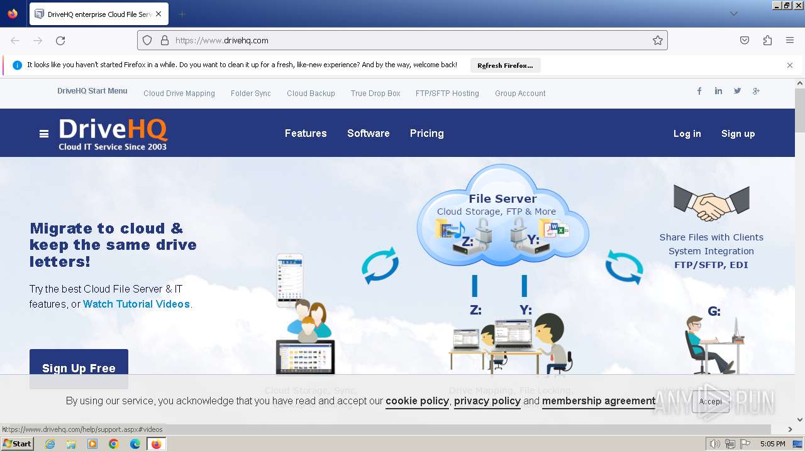Open Internet Explorer from the taskbar
This screenshot has height=452, width=805.
pos(50,444)
